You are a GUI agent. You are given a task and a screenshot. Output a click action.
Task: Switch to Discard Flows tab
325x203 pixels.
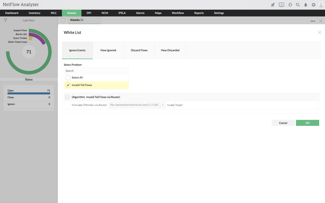(139, 50)
